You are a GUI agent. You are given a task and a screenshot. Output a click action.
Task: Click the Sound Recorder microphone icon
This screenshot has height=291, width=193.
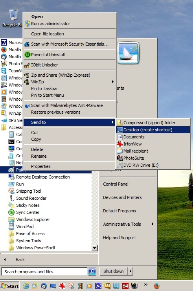(x=12, y=198)
